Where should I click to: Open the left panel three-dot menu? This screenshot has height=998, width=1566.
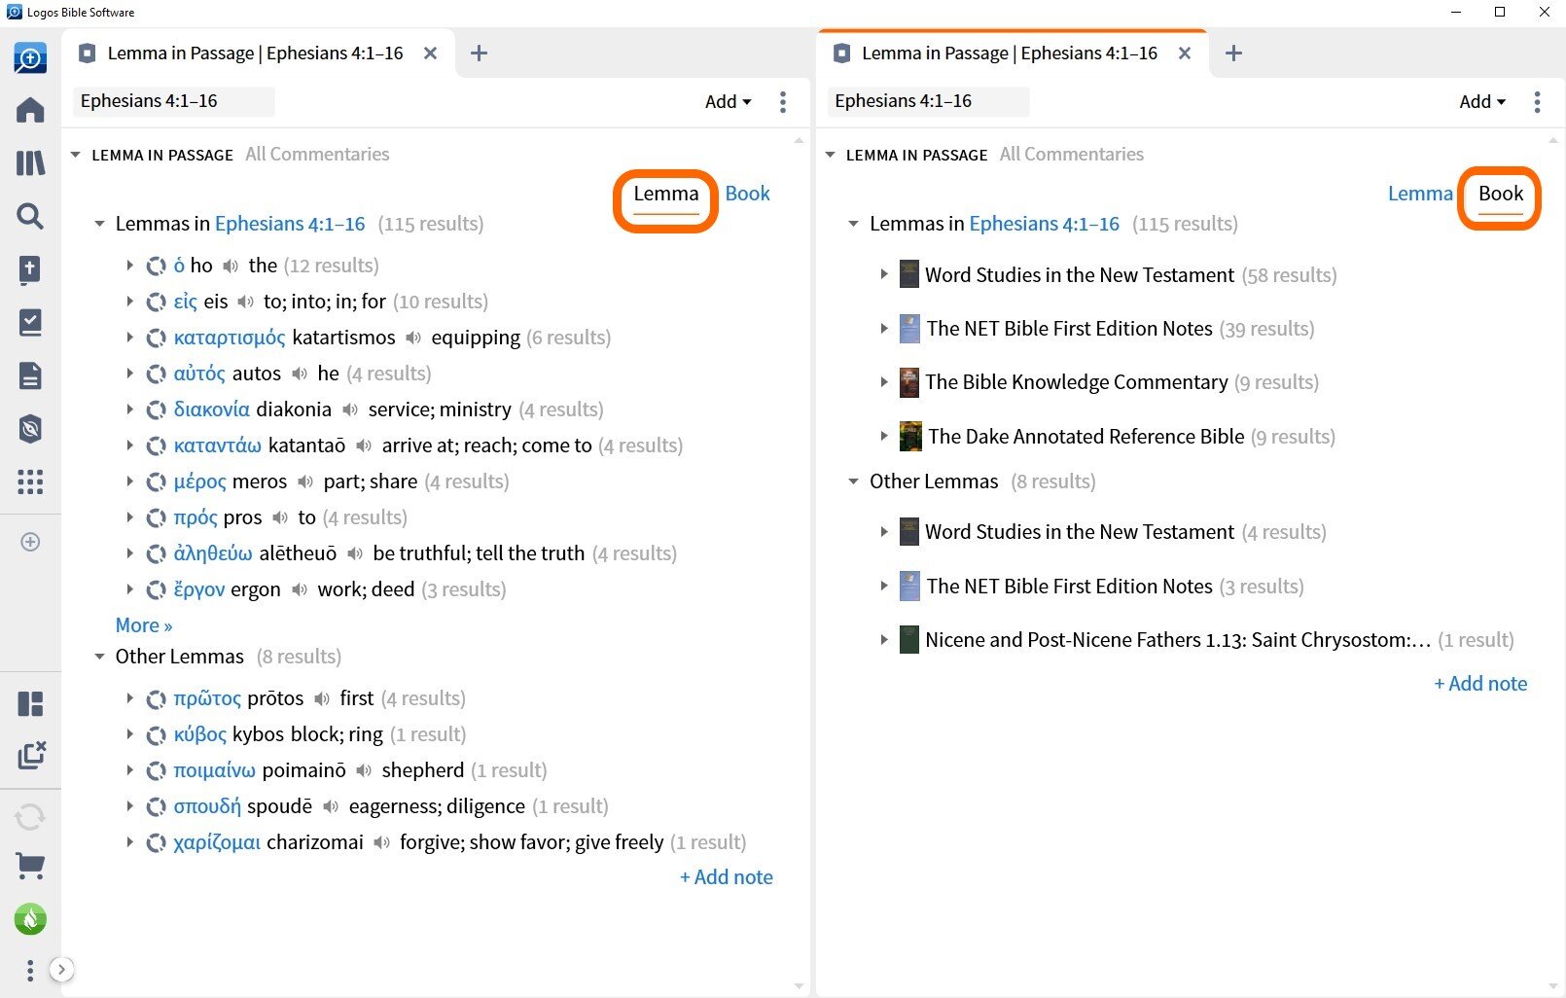tap(783, 102)
